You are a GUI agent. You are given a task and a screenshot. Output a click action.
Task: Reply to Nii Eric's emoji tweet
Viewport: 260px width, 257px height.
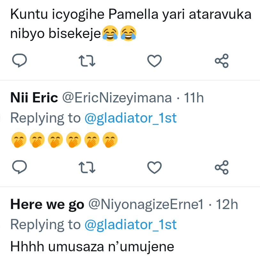pos(19,167)
